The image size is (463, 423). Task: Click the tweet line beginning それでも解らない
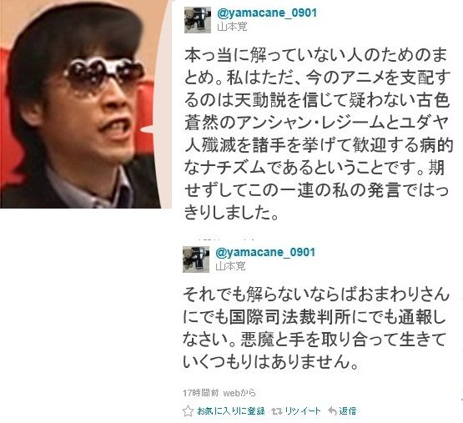coord(316,295)
